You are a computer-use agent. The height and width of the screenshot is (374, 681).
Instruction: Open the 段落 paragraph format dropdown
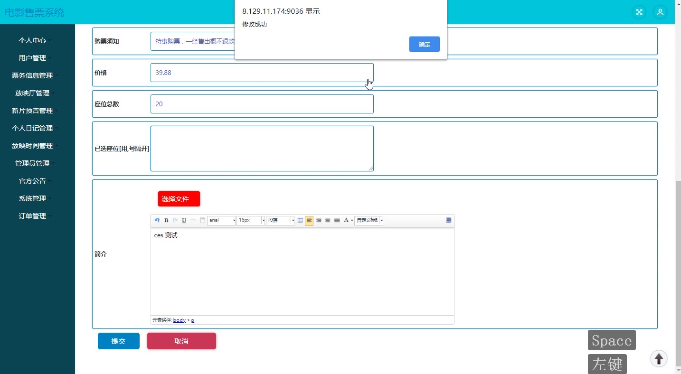click(280, 220)
